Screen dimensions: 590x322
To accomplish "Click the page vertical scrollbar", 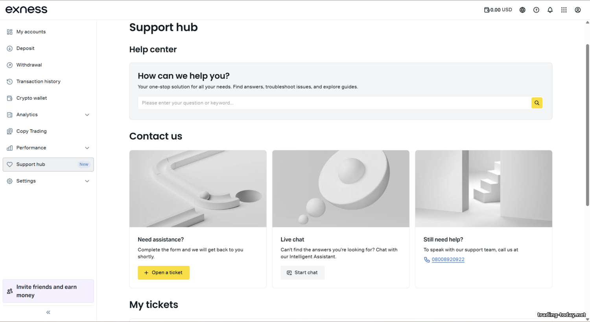I will [587, 126].
